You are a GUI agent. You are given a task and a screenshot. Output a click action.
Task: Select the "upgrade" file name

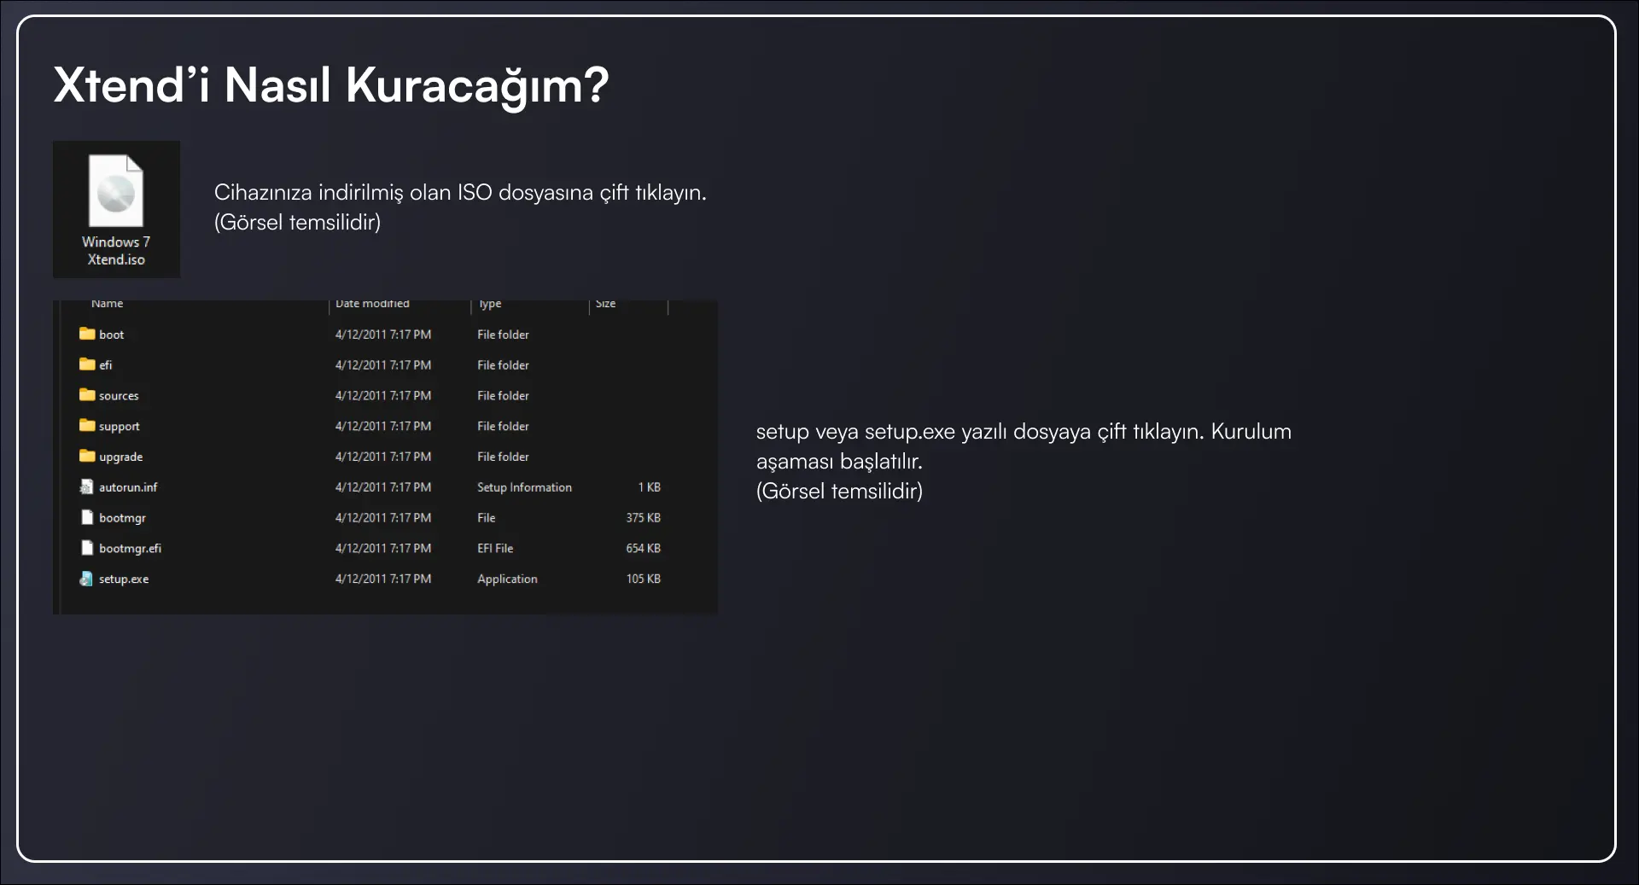(x=120, y=457)
